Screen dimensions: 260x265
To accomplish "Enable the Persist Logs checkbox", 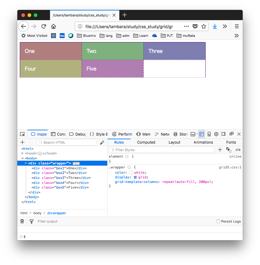I will click(x=218, y=221).
